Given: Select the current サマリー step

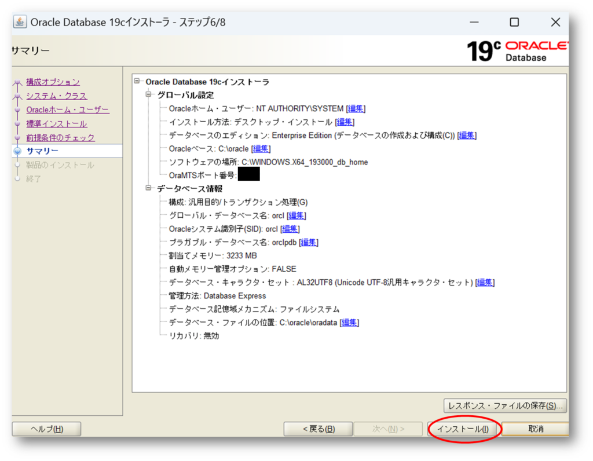Looking at the screenshot, I should pos(42,151).
